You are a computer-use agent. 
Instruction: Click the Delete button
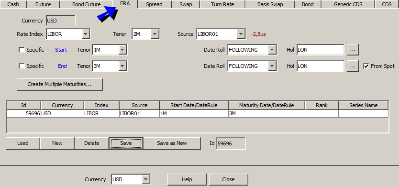(x=91, y=143)
